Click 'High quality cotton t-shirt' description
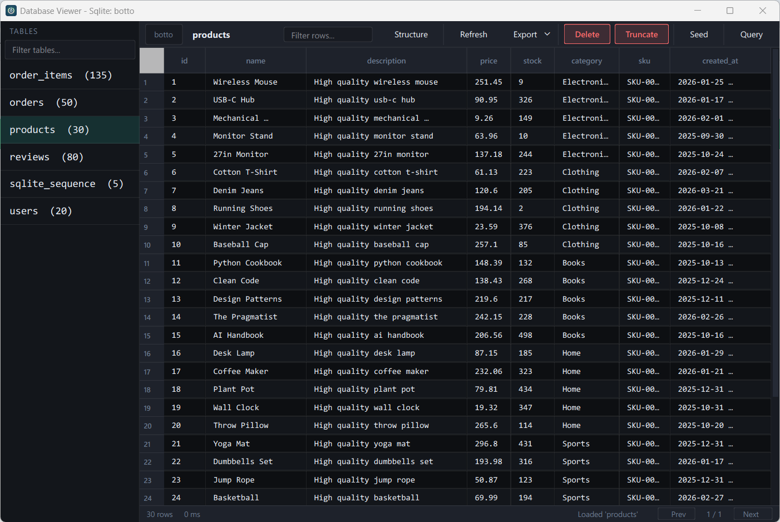This screenshot has height=522, width=780. (387, 172)
